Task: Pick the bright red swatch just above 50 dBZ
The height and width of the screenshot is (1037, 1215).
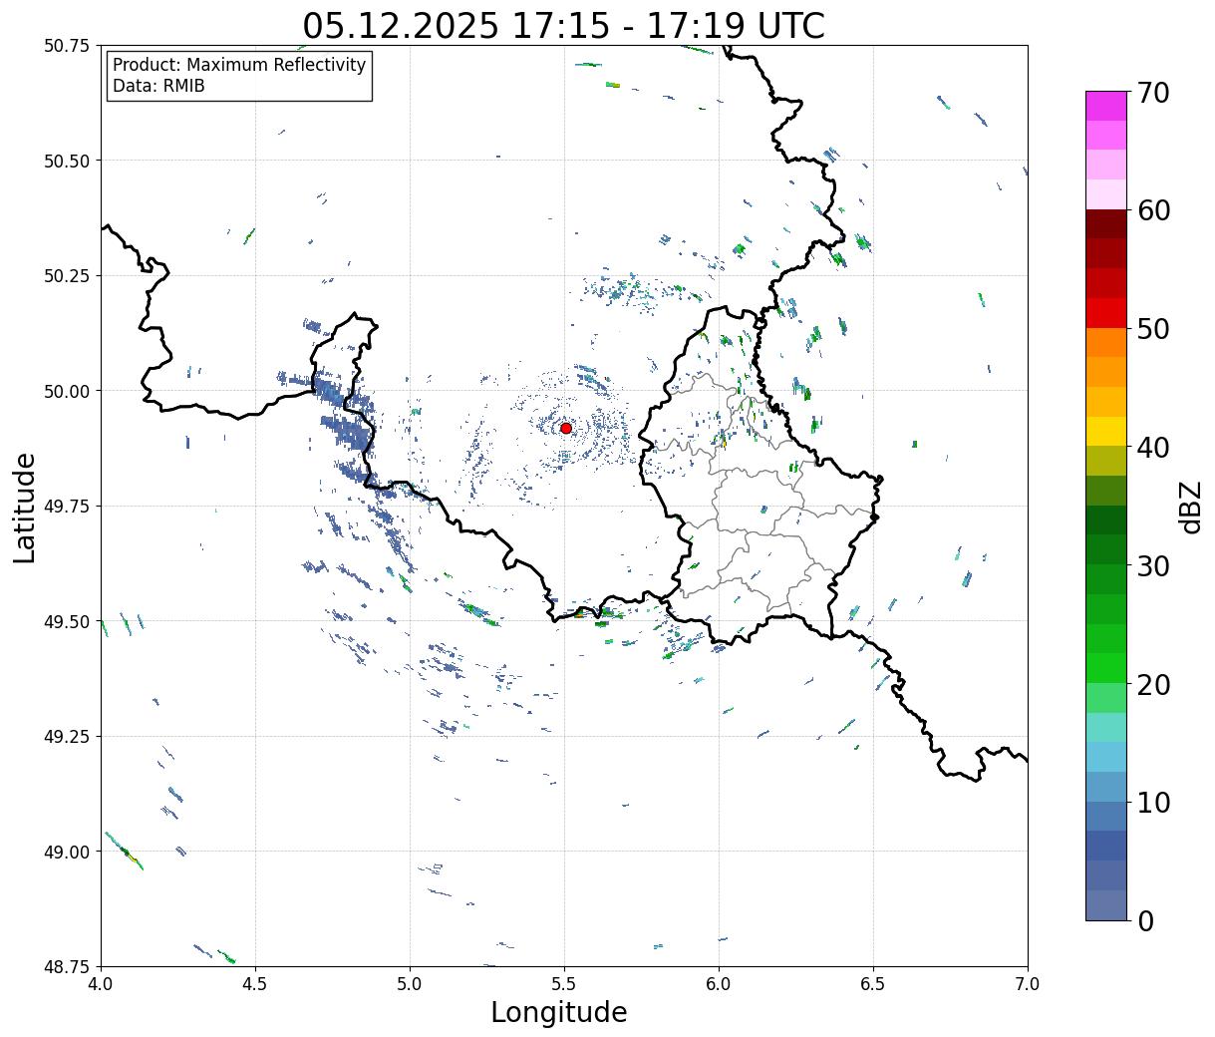Action: click(x=1106, y=313)
